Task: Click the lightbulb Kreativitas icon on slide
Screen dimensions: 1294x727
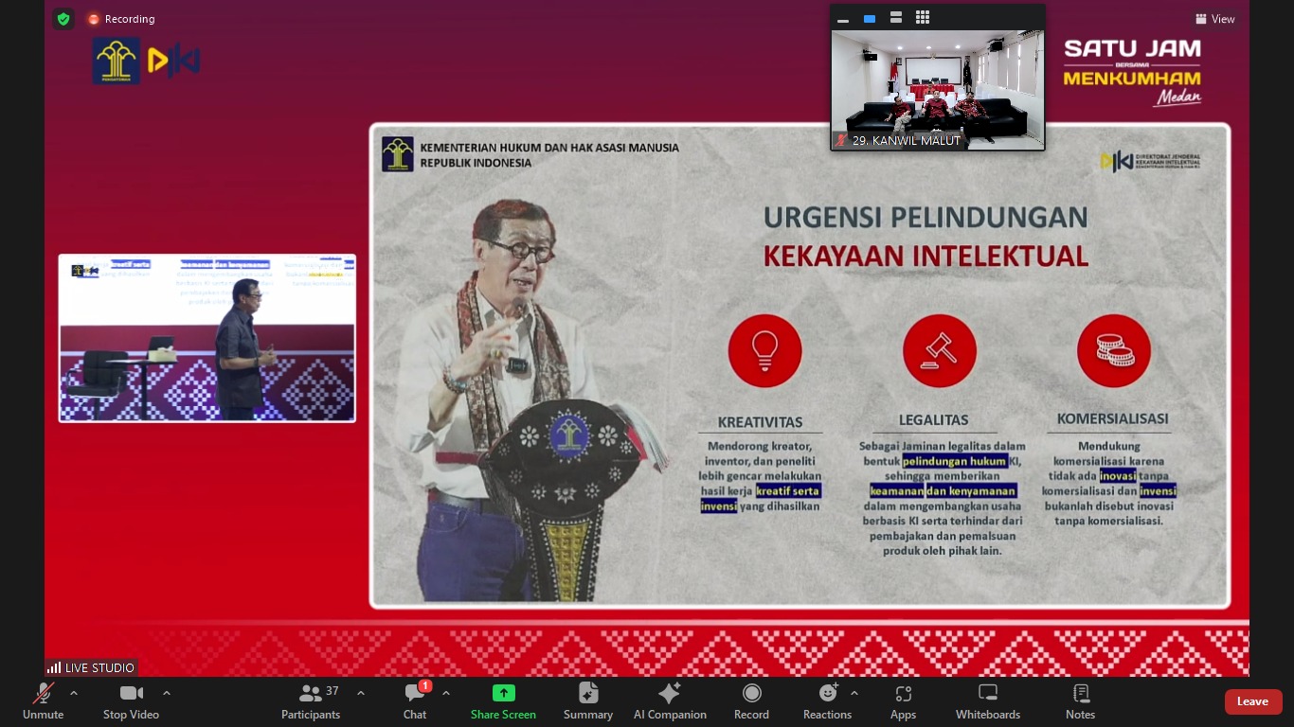Action: click(x=764, y=351)
